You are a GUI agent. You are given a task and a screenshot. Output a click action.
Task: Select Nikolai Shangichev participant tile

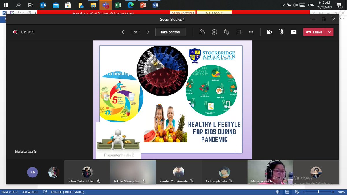click(x=133, y=172)
